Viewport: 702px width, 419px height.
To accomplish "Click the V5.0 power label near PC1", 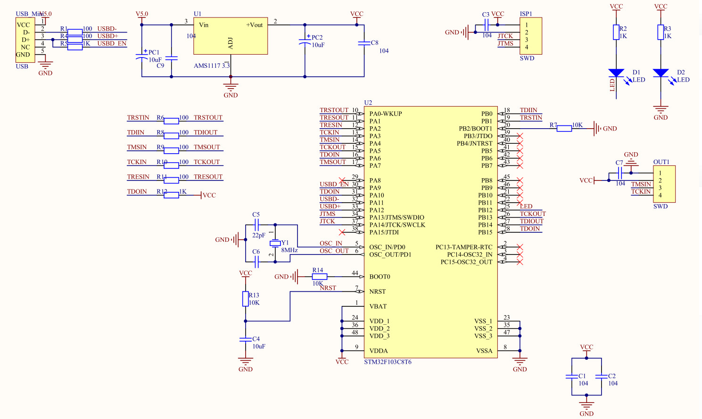I will [141, 14].
